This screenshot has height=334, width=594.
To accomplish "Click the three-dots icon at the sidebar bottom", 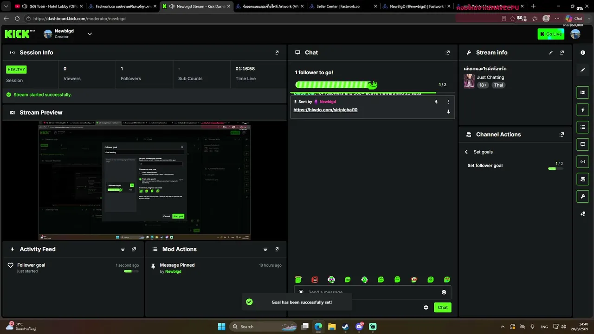I will [x=583, y=214].
